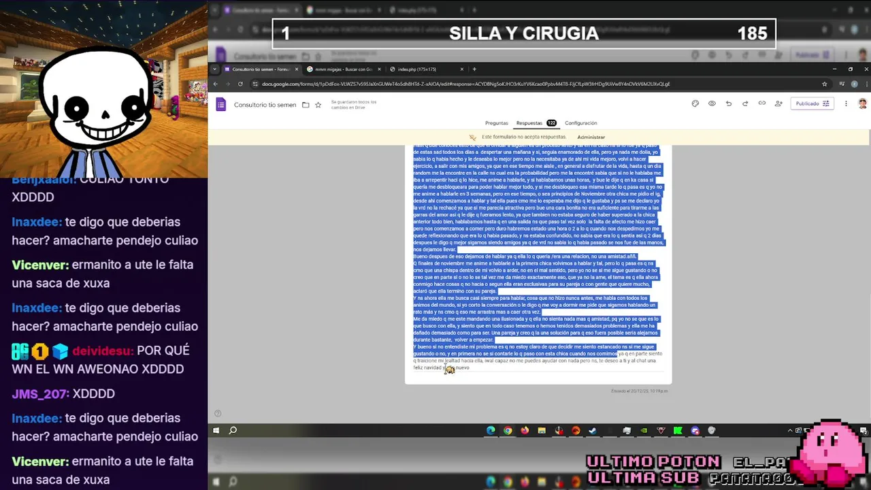Open the add collaborators person icon
The height and width of the screenshot is (490, 871).
[x=778, y=103]
